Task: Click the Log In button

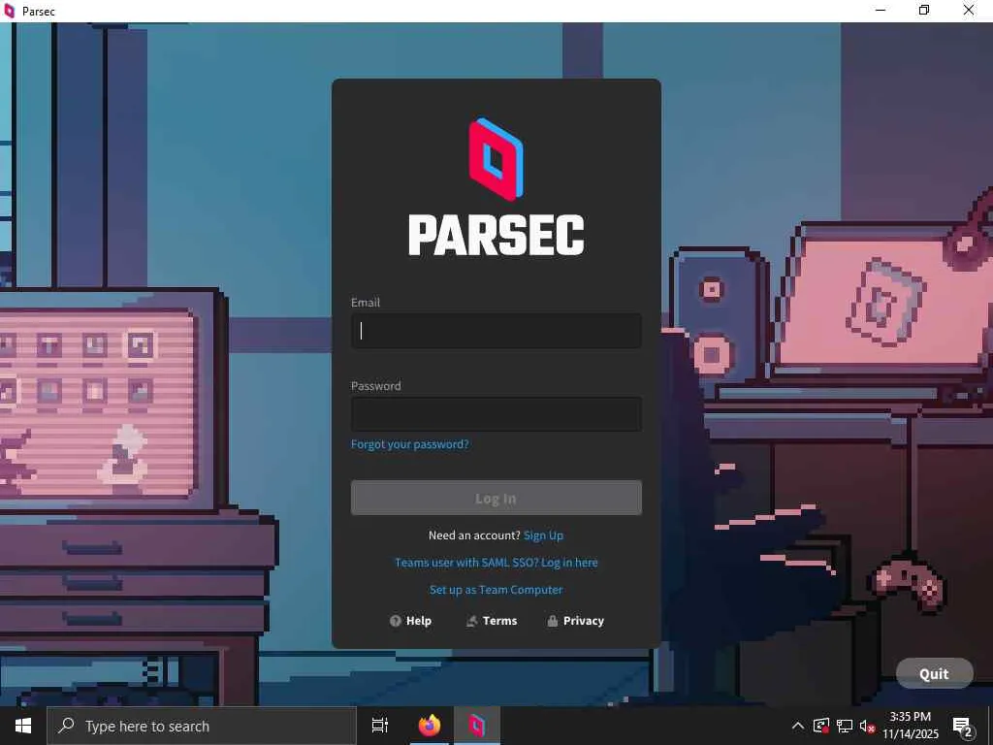Action: coord(496,498)
